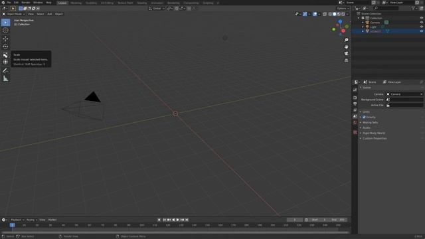Toggle the Gravity checkbox
Viewport: 425px width, 239px height.
364,117
